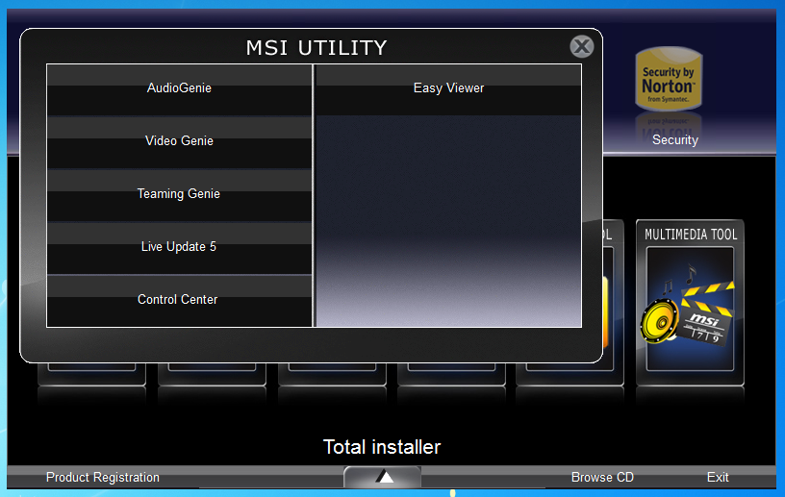
Task: Click Browse CD in bottom bar
Action: [x=602, y=477]
